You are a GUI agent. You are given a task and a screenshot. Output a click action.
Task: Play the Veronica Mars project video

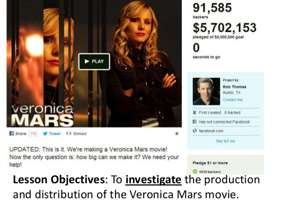94,62
